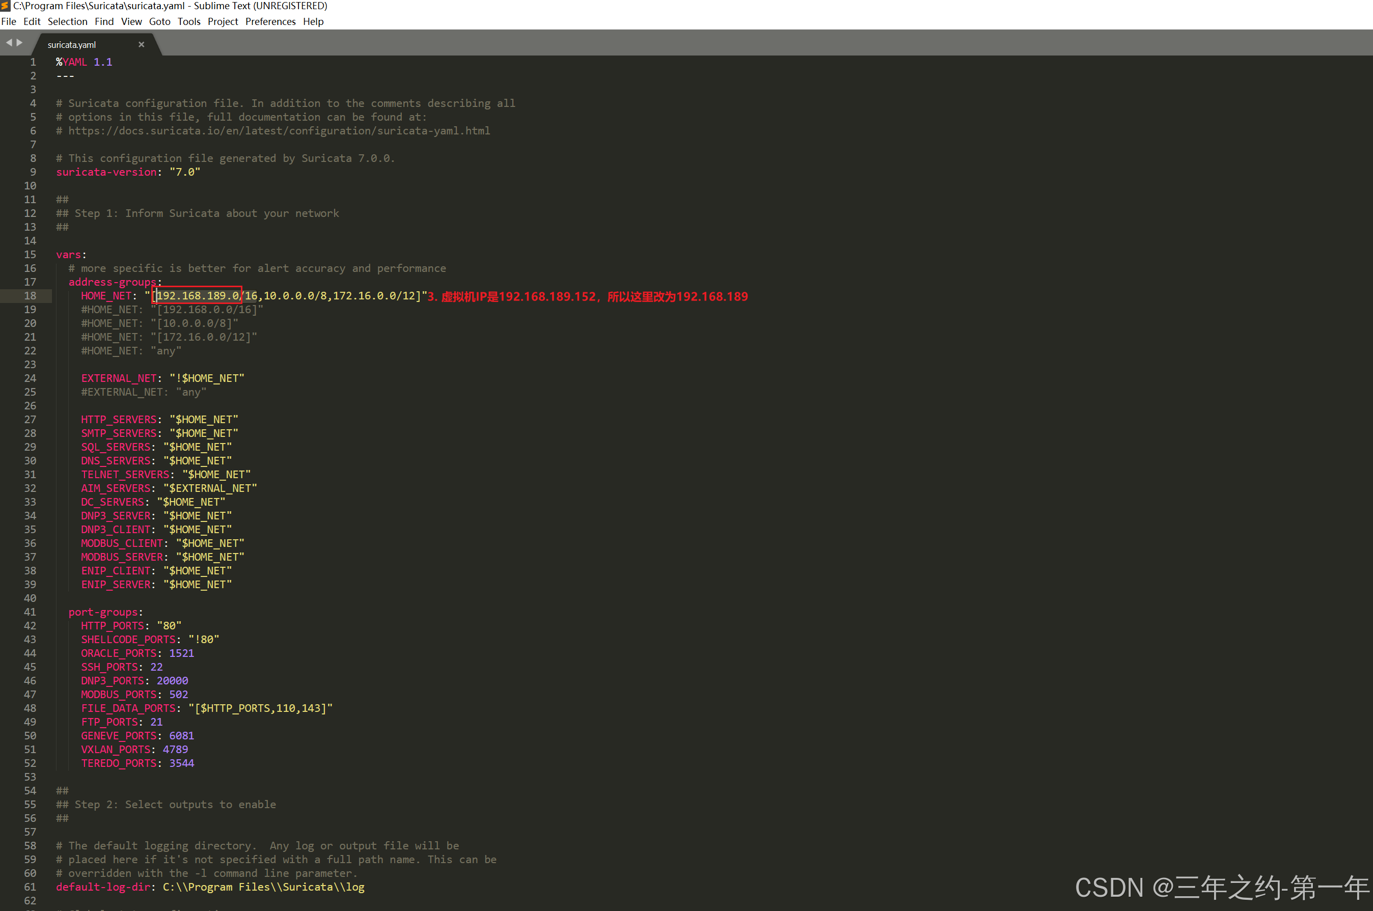This screenshot has width=1373, height=911.
Task: Open the Edit menu
Action: [32, 21]
